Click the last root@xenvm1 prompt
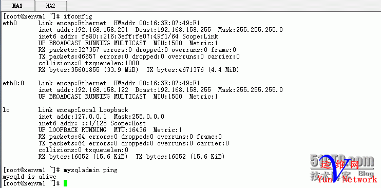Viewport: 381px width, 188px height. point(31,183)
